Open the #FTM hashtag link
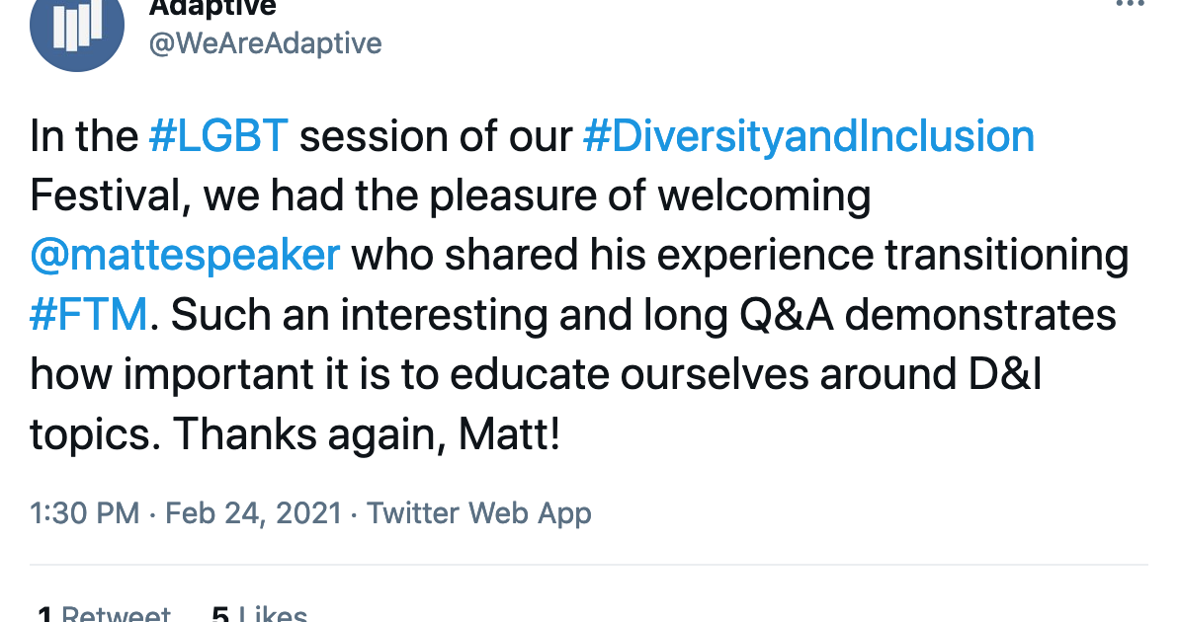This screenshot has height=622, width=1180. click(x=89, y=314)
